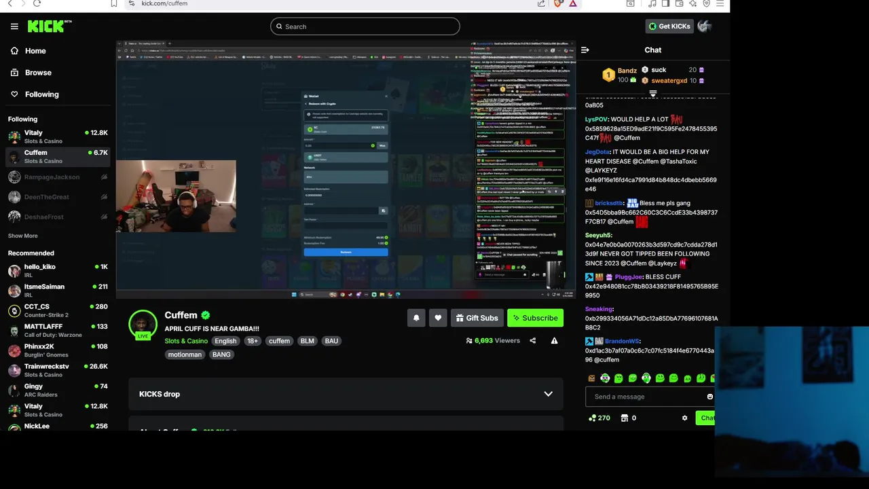This screenshot has width=869, height=489.
Task: Open Gingy ARC Raiders channel
Action: click(58, 390)
